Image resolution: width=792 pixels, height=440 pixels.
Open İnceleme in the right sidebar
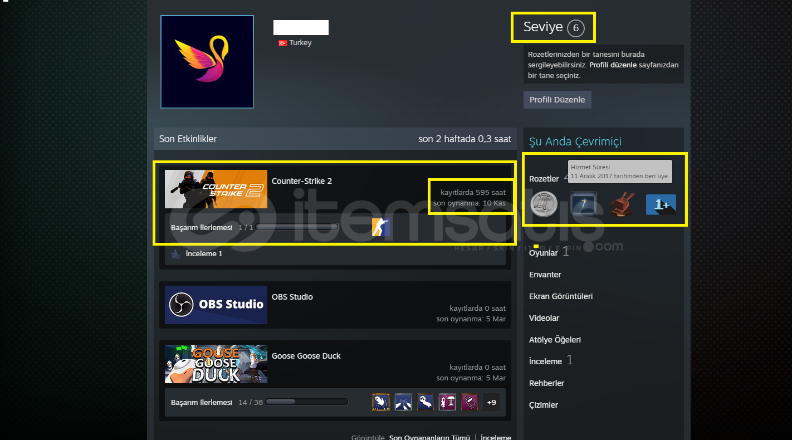pos(545,361)
